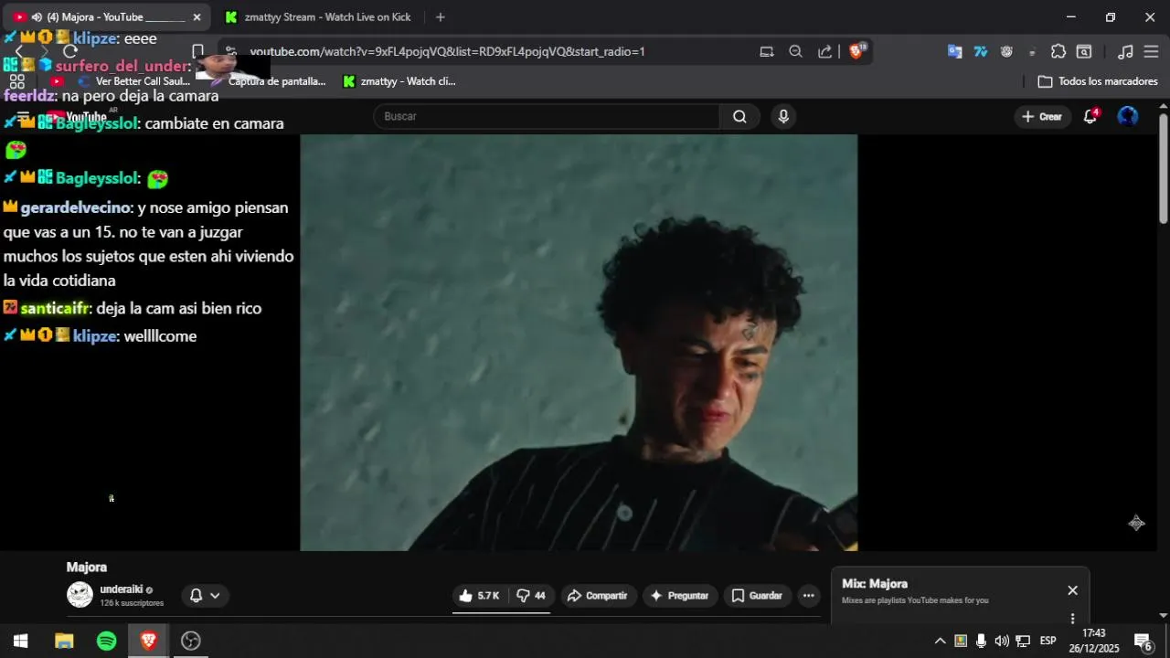Close the Majora YouTube tab
The height and width of the screenshot is (658, 1170).
click(197, 17)
